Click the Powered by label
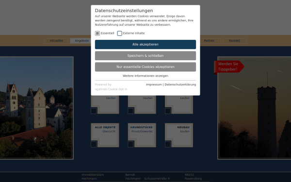Image resolution: width=291 pixels, height=182 pixels. [103, 84]
